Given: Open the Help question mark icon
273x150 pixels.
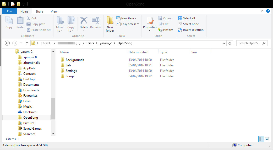Looking at the screenshot, I should (x=268, y=11).
